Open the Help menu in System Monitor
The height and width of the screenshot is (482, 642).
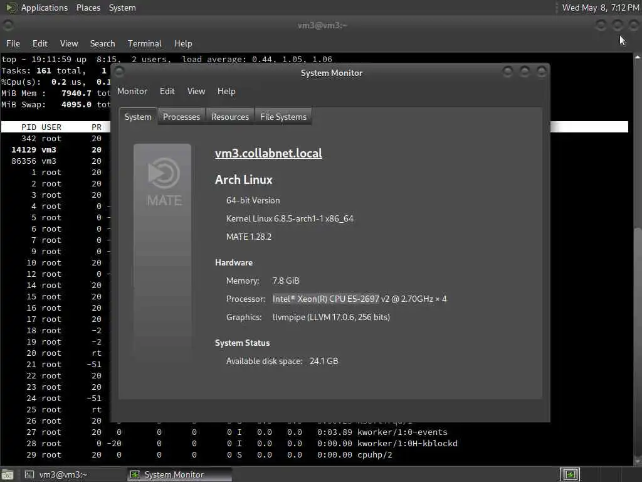point(226,91)
